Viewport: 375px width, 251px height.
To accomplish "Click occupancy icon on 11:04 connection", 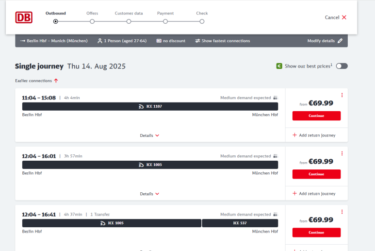I will 276,98.
